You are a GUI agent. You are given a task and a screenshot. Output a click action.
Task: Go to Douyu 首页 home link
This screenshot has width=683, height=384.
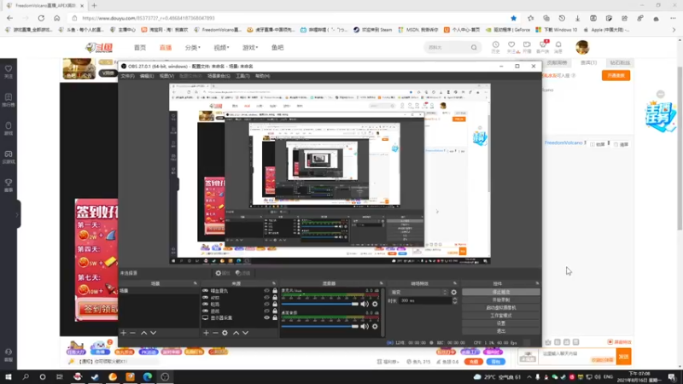140,48
